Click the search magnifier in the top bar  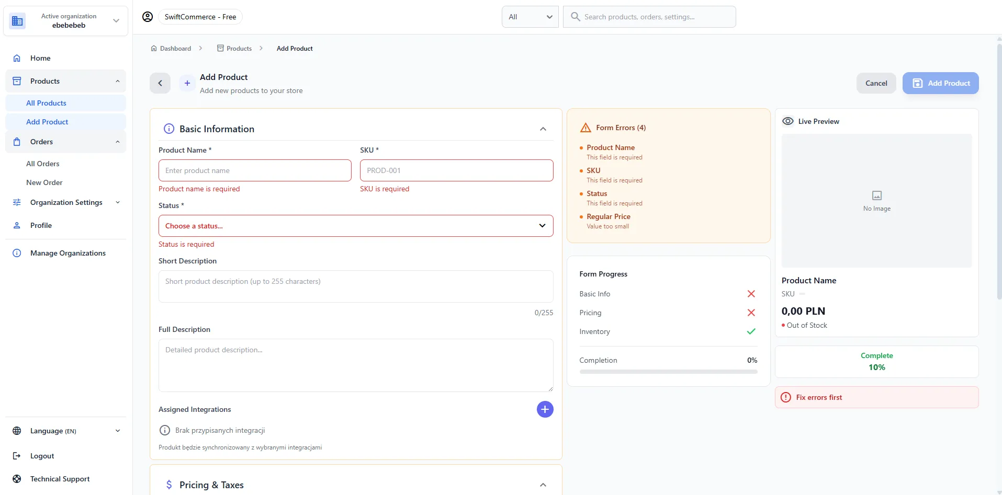click(x=576, y=16)
